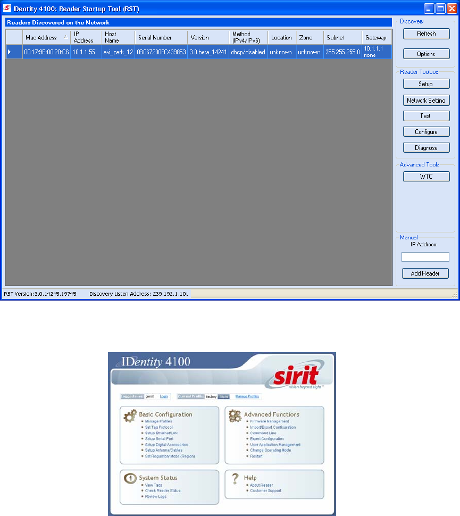460x516 pixels.
Task: Click the dhcp/disabled method cell
Action: click(x=248, y=52)
